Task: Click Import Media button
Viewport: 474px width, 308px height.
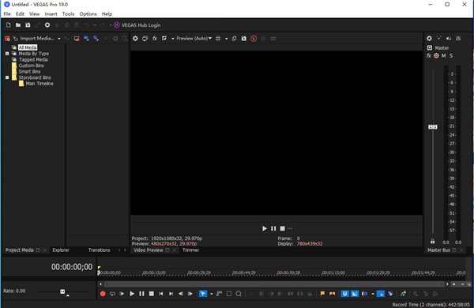Action: (x=34, y=39)
